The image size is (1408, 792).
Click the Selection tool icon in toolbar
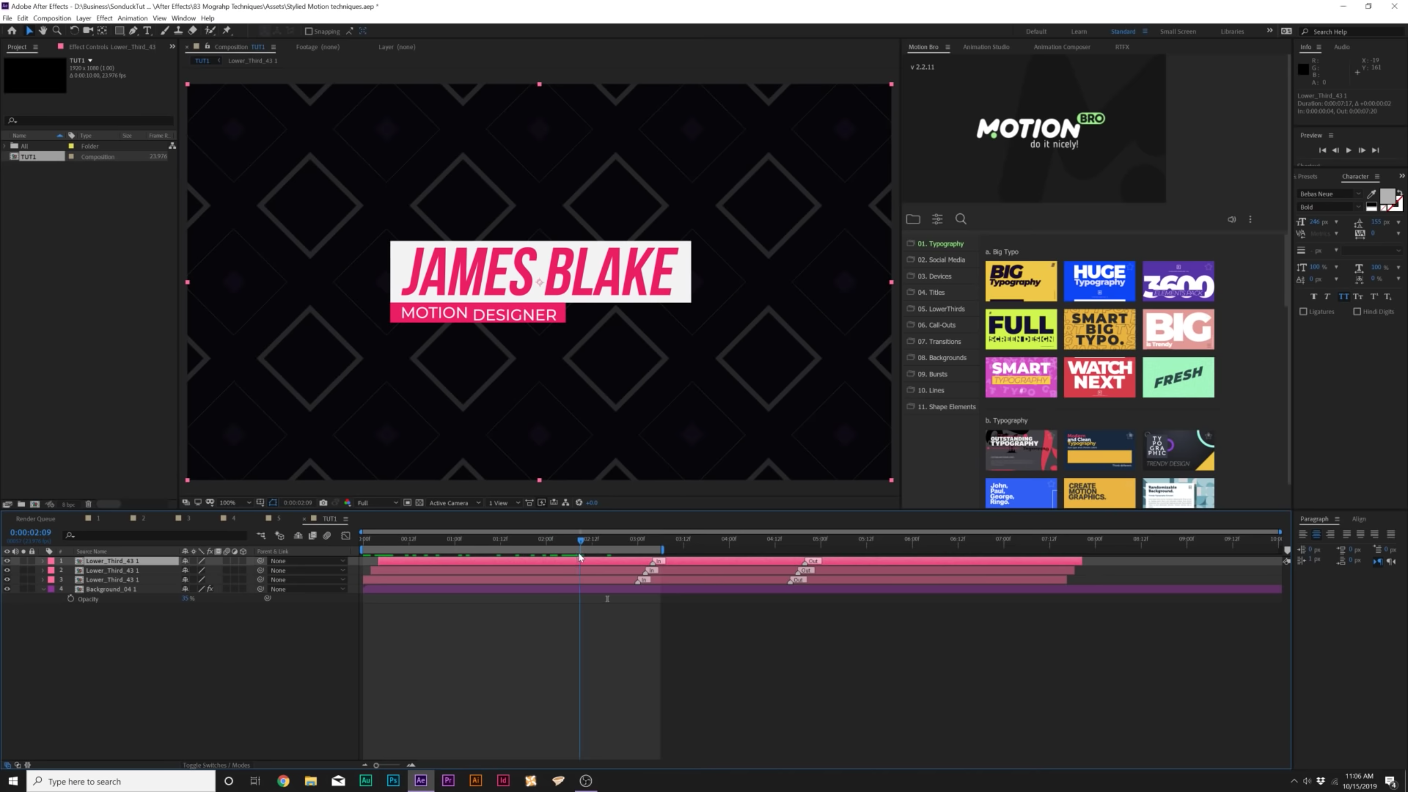coord(28,31)
